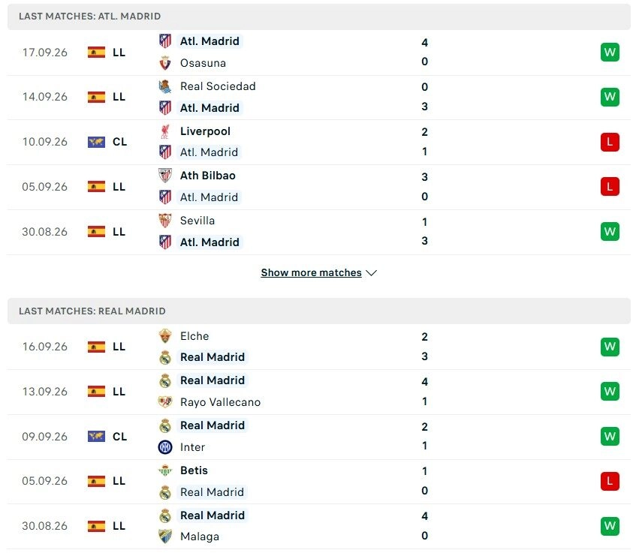Select the Last Matches: Real Madrid header

(319, 311)
